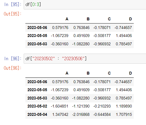This screenshot has width=146, height=125.
Task: Select 2023-05-03 row index in first table
Action: tap(37, 44)
